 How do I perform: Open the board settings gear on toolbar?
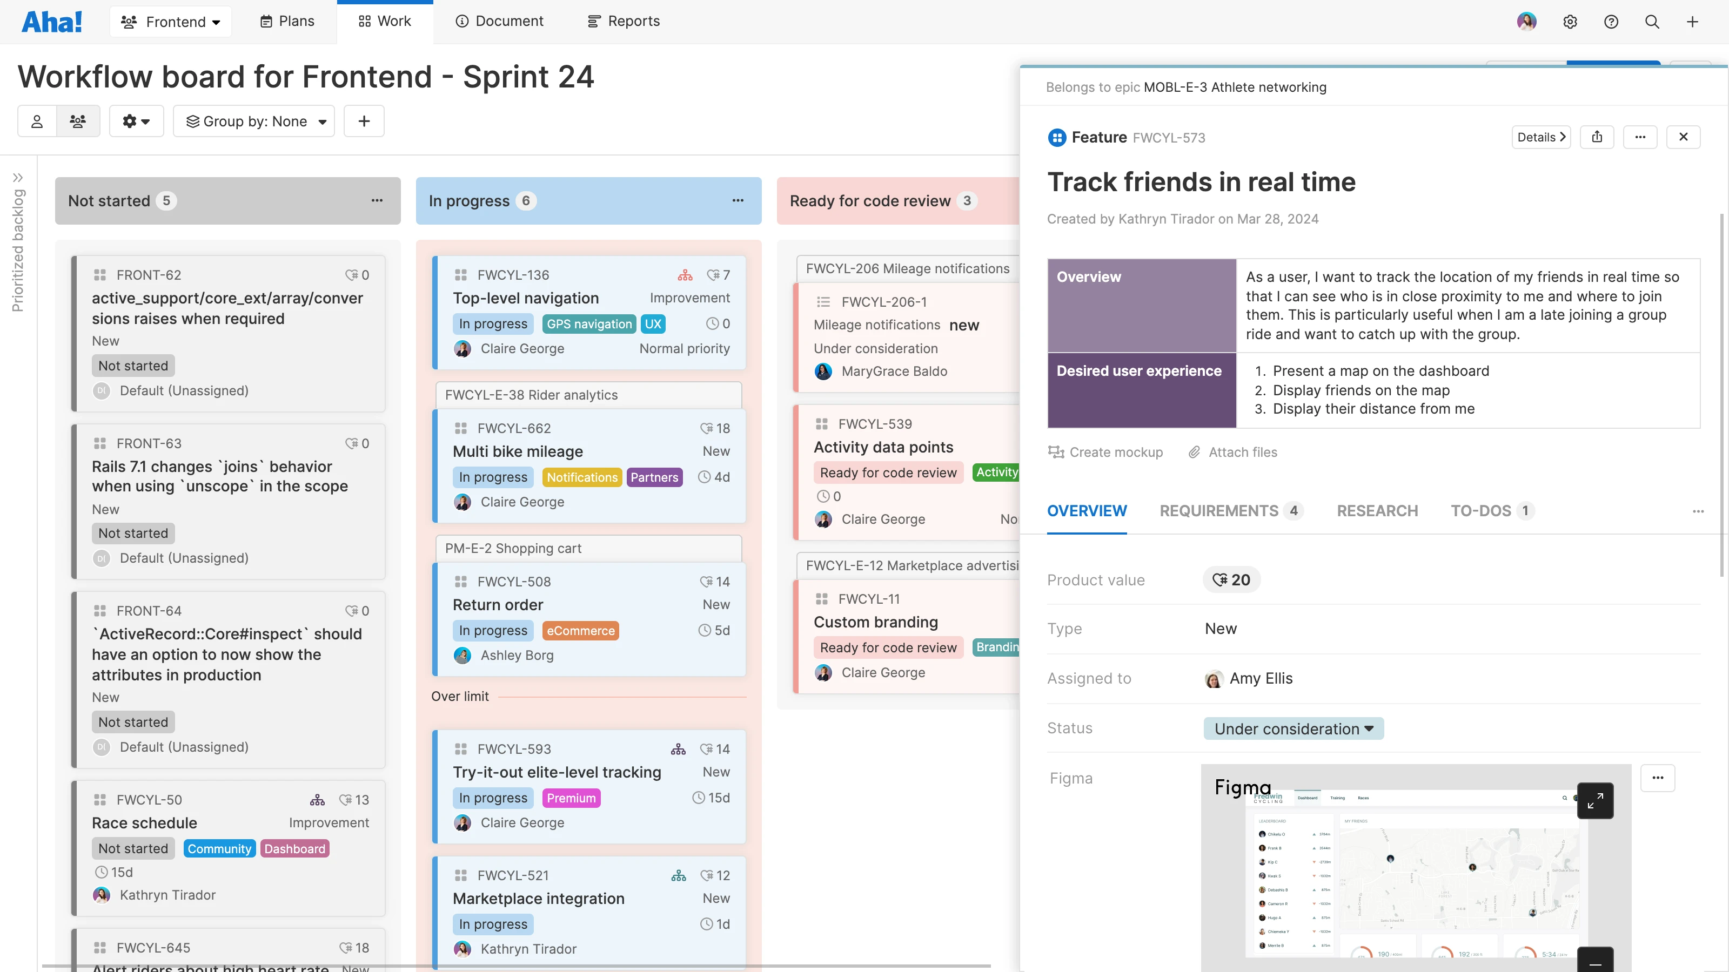[x=136, y=121]
